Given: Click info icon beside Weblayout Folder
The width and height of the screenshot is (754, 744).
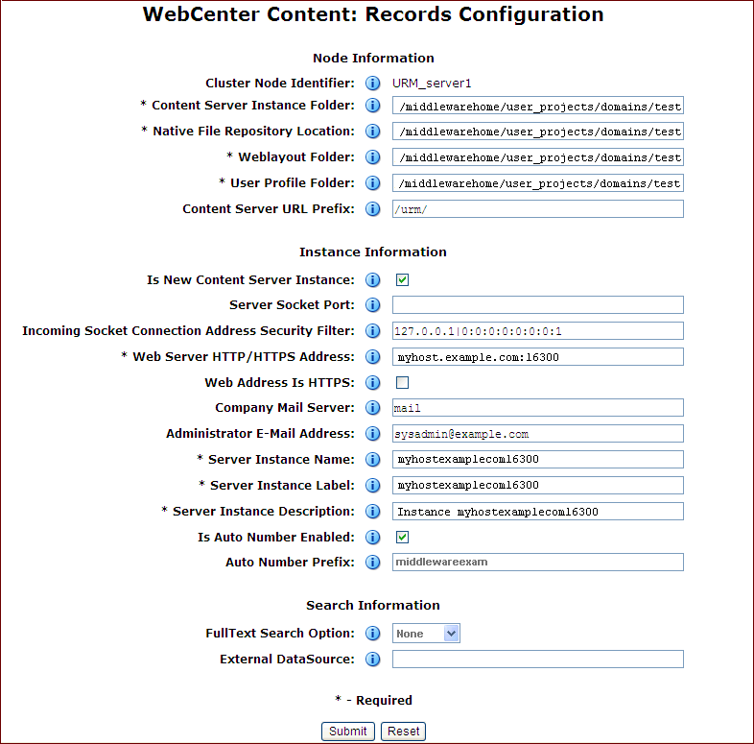Looking at the screenshot, I should 372,156.
